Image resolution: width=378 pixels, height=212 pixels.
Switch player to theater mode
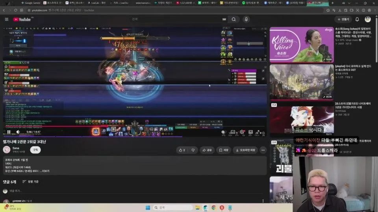[x=251, y=132]
